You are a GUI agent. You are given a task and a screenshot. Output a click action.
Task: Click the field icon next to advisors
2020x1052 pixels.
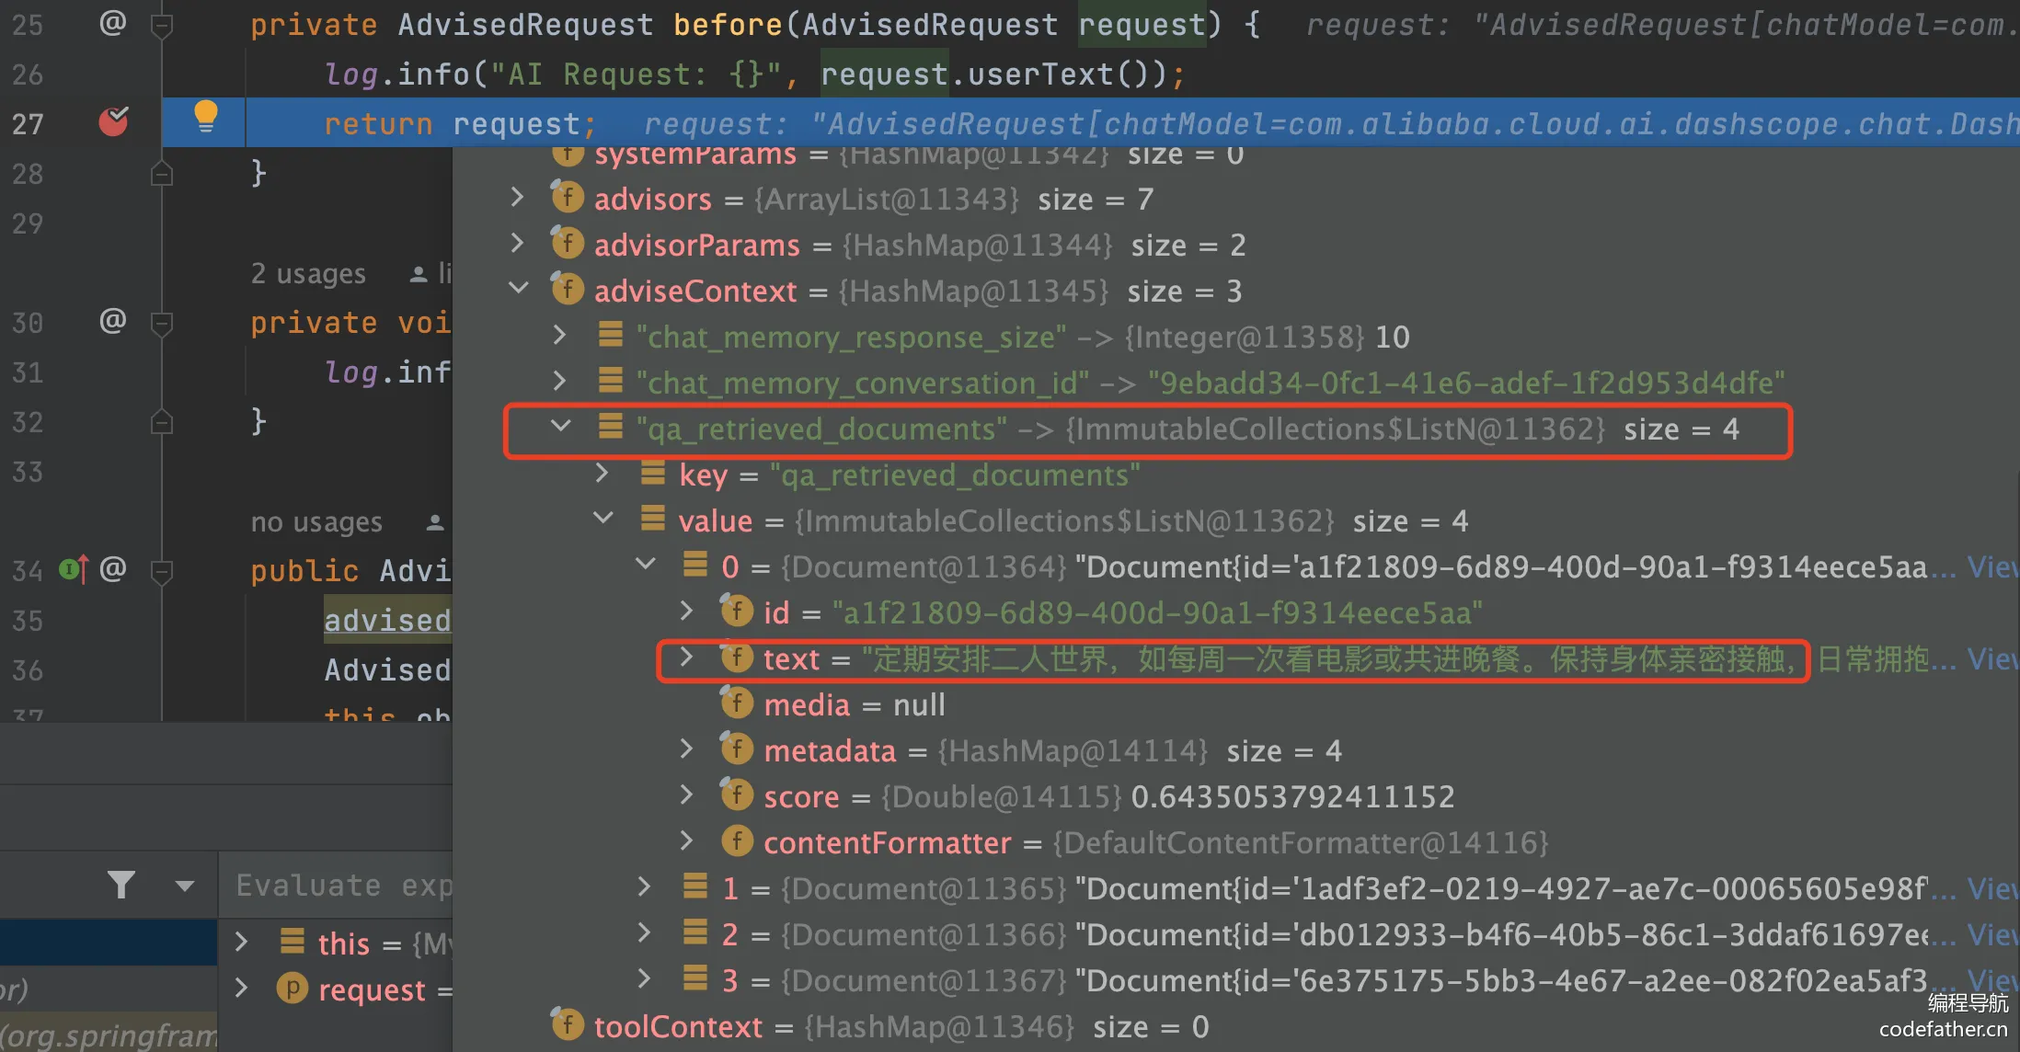[568, 197]
